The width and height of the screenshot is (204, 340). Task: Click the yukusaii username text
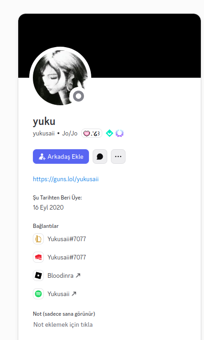point(44,133)
